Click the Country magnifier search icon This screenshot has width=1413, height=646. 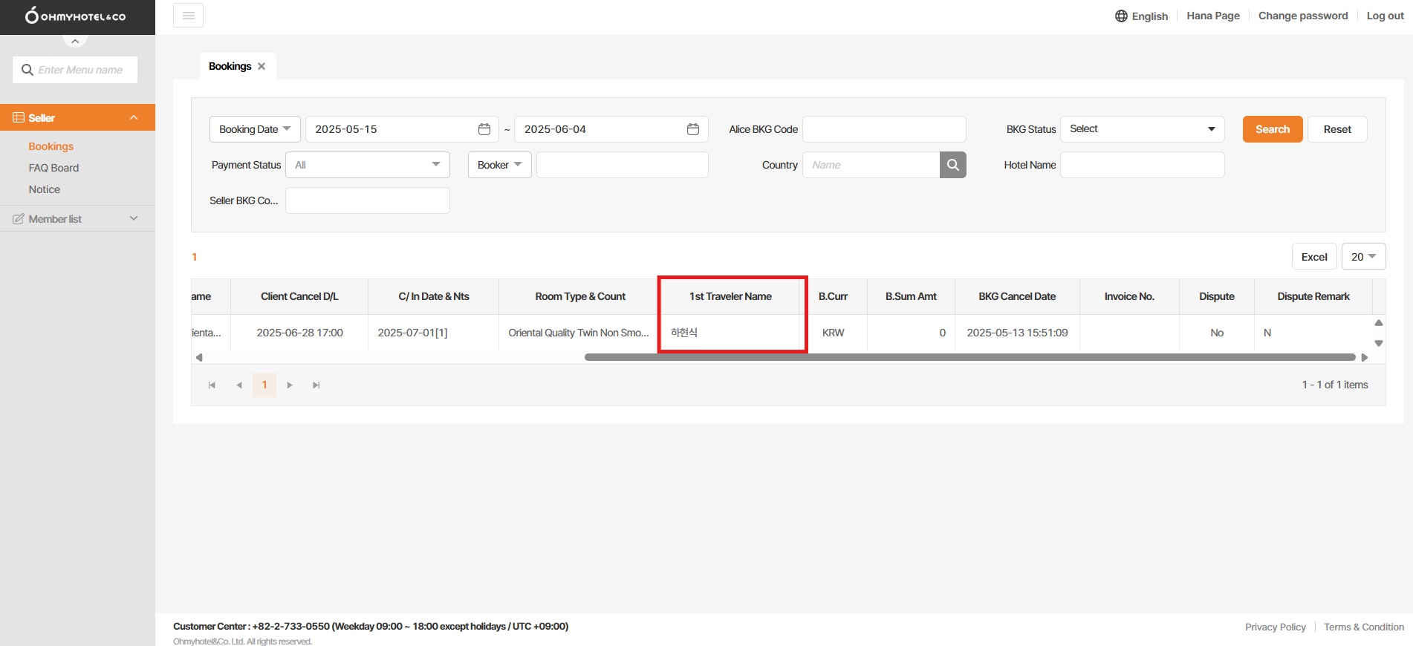pyautogui.click(x=952, y=165)
